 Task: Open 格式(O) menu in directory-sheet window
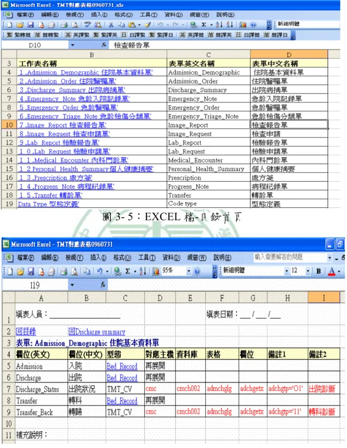coord(124,15)
